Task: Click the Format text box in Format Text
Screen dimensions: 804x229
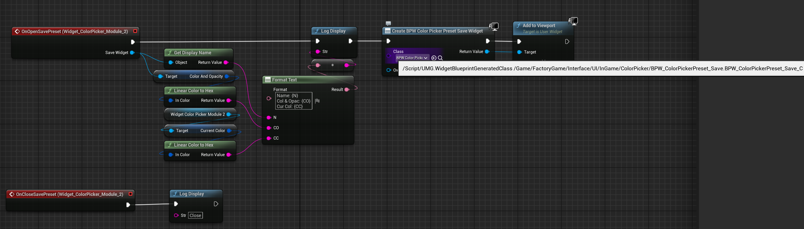Action: pyautogui.click(x=294, y=101)
